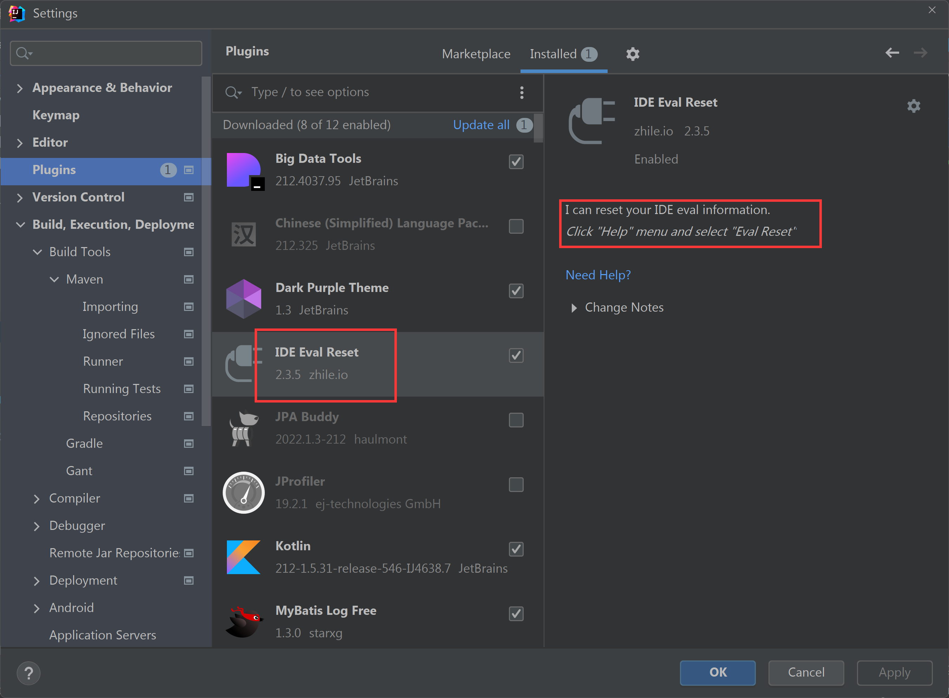Viewport: 949px width, 698px height.
Task: Click the plugins gear icon beside Installed tab
Action: point(632,54)
